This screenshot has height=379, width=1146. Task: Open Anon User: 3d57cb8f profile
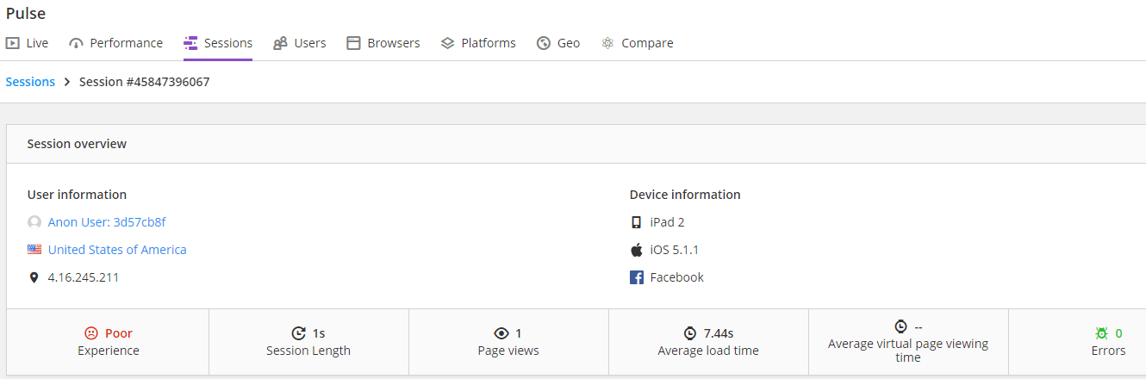pos(107,222)
